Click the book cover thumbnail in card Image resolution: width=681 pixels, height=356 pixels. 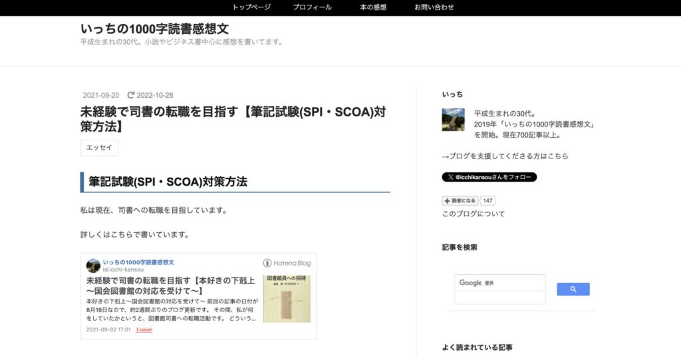coord(287,298)
